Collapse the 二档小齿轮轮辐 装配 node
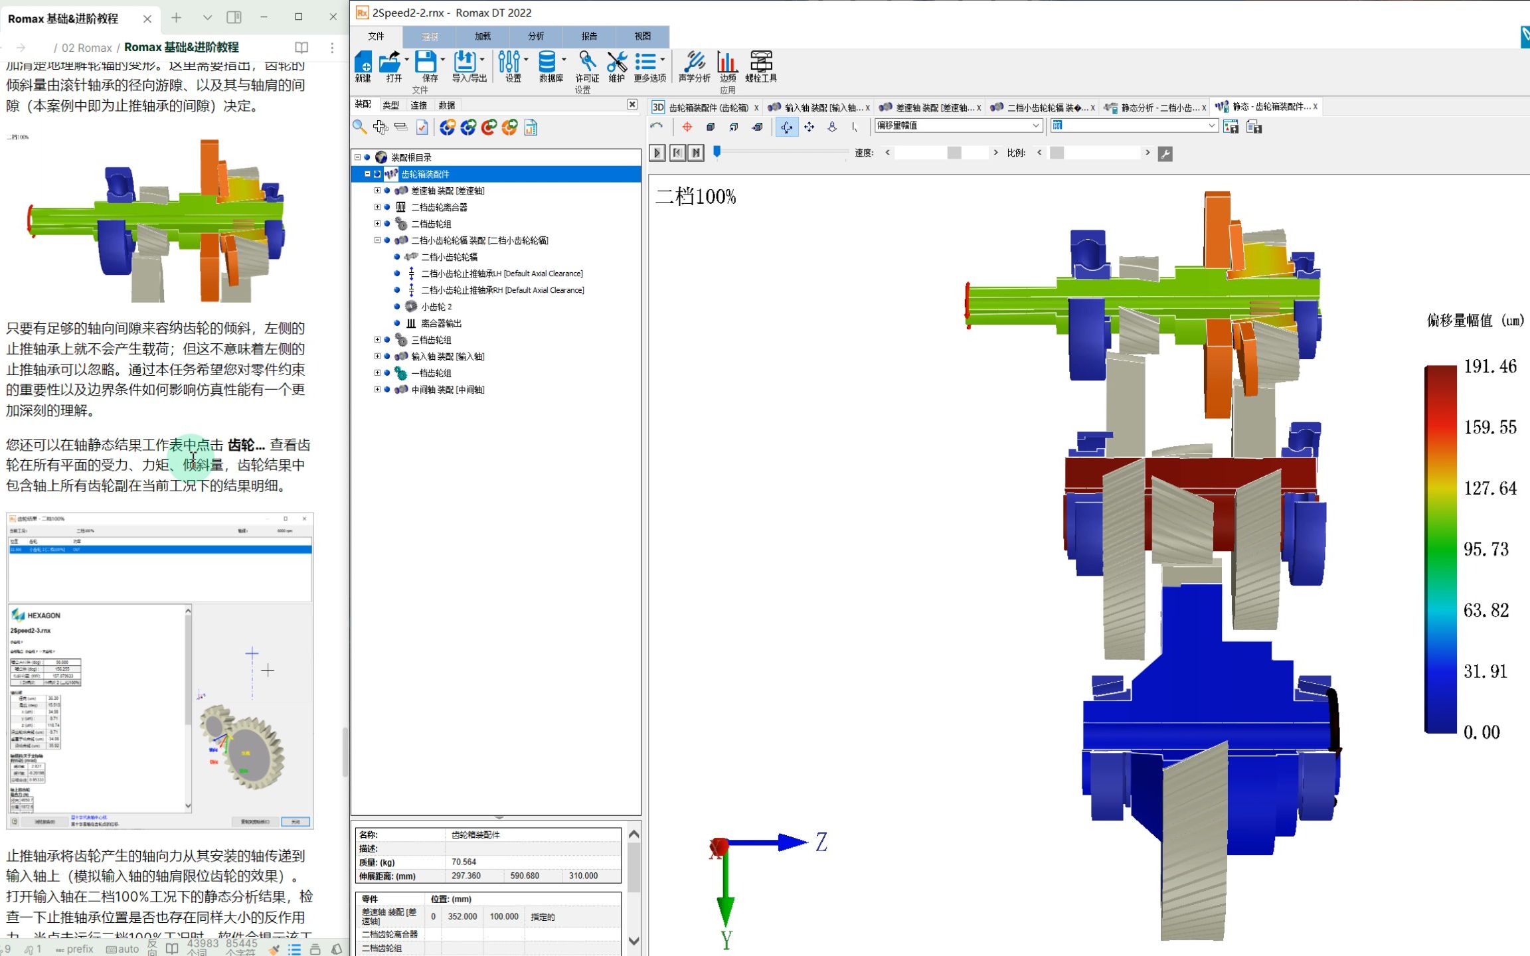Image resolution: width=1530 pixels, height=956 pixels. (x=377, y=240)
